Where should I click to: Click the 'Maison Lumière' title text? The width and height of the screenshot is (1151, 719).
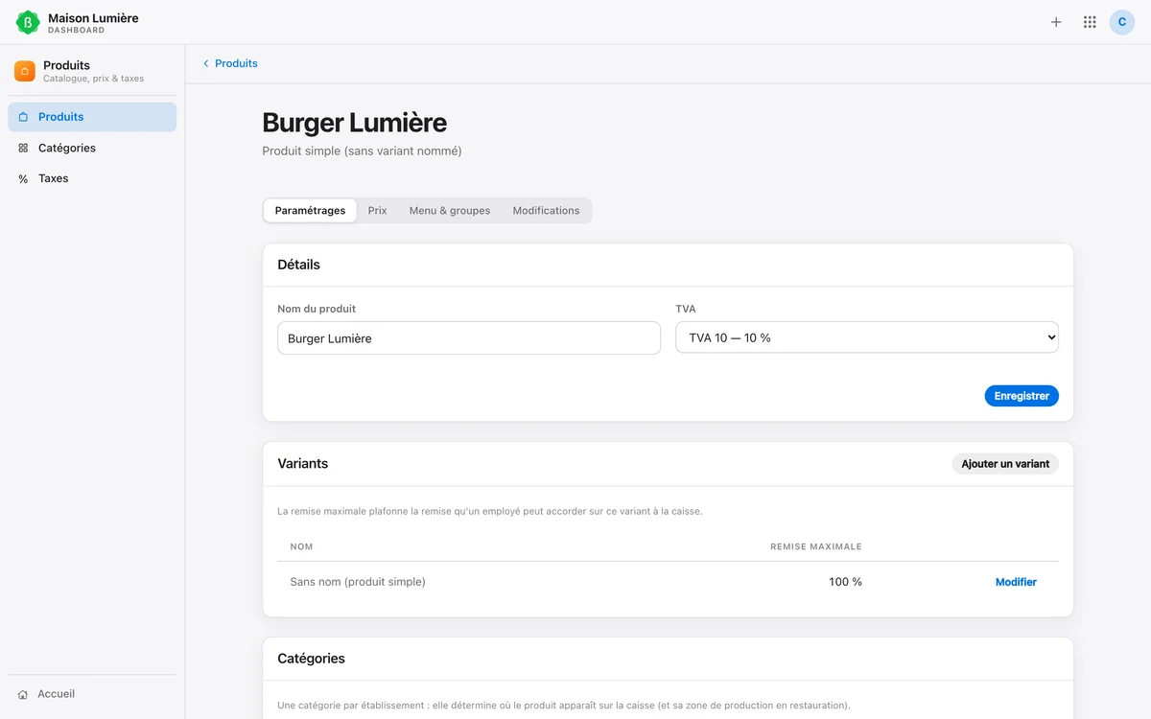click(93, 17)
